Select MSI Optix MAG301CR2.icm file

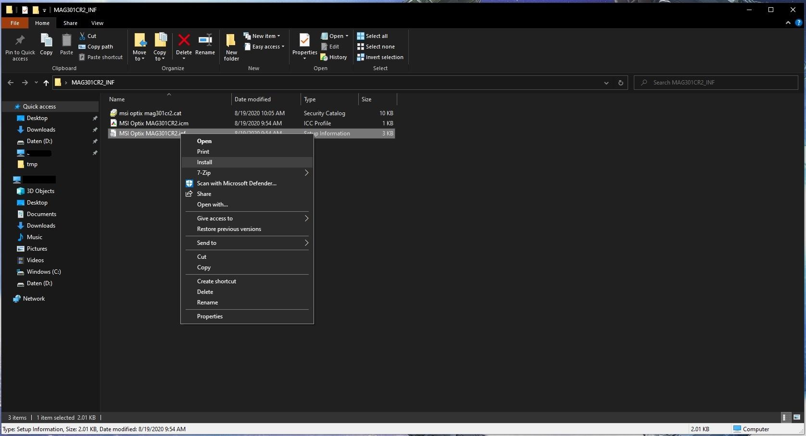pos(251,123)
